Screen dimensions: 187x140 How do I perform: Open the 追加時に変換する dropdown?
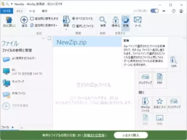(x=44, y=26)
